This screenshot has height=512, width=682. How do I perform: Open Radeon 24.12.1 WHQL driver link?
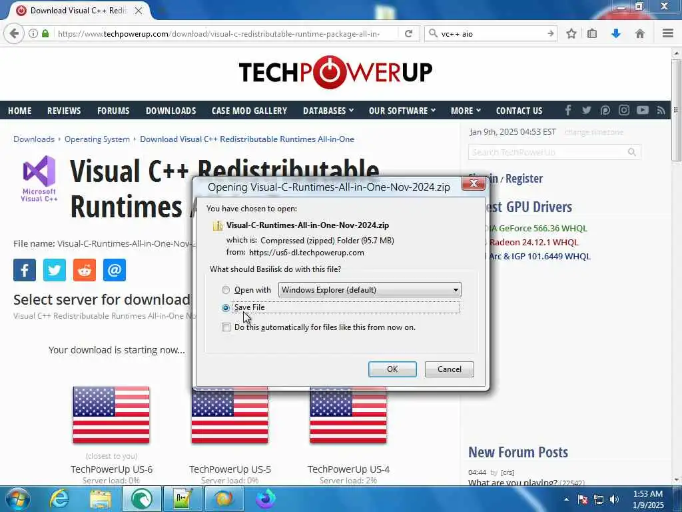(534, 242)
